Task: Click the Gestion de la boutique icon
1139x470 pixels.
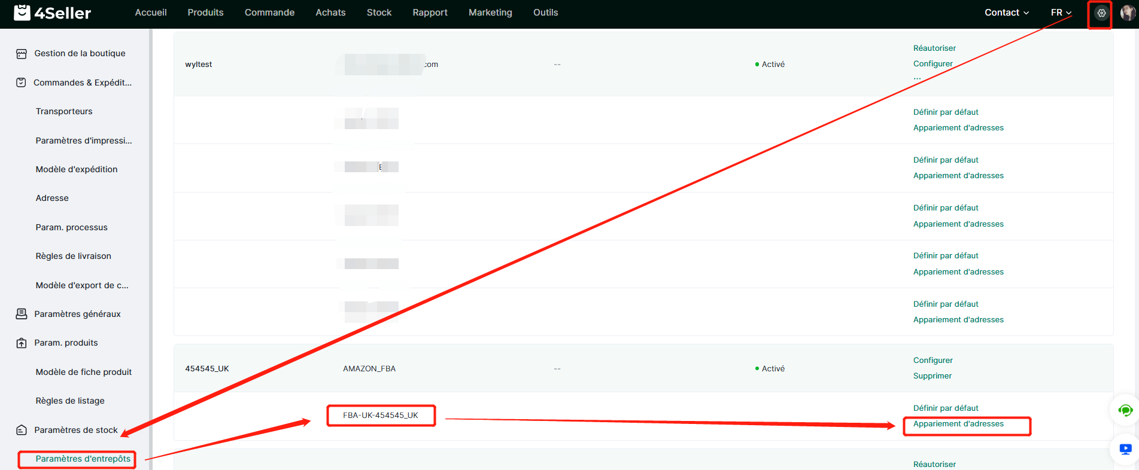Action: (x=22, y=54)
